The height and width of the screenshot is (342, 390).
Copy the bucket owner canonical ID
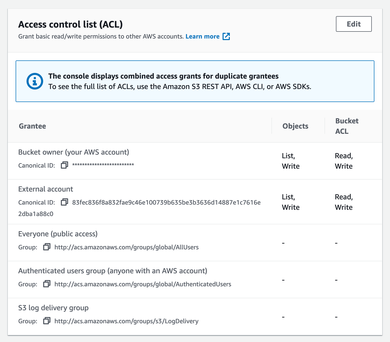coord(64,165)
